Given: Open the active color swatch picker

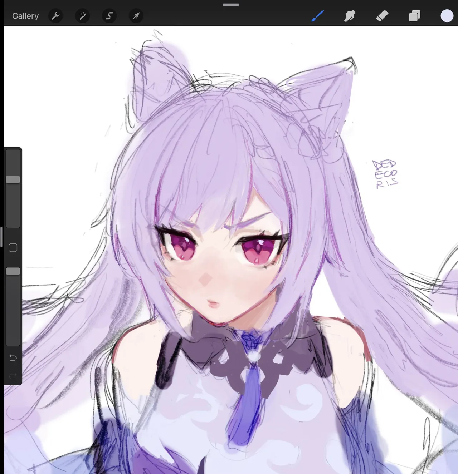Looking at the screenshot, I should [447, 16].
